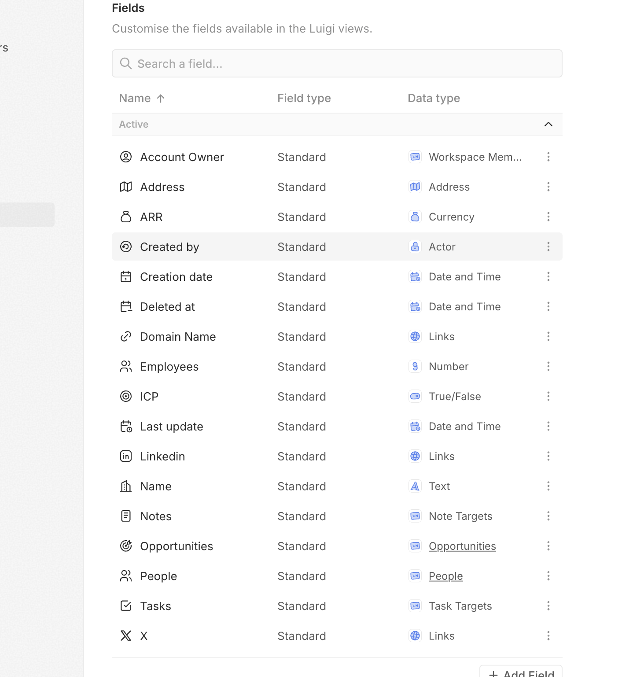Click the Currency data type text
The width and height of the screenshot is (633, 677).
[x=452, y=217]
